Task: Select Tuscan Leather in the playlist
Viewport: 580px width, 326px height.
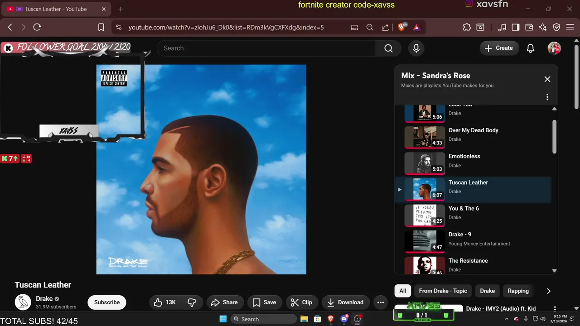Action: [x=473, y=188]
